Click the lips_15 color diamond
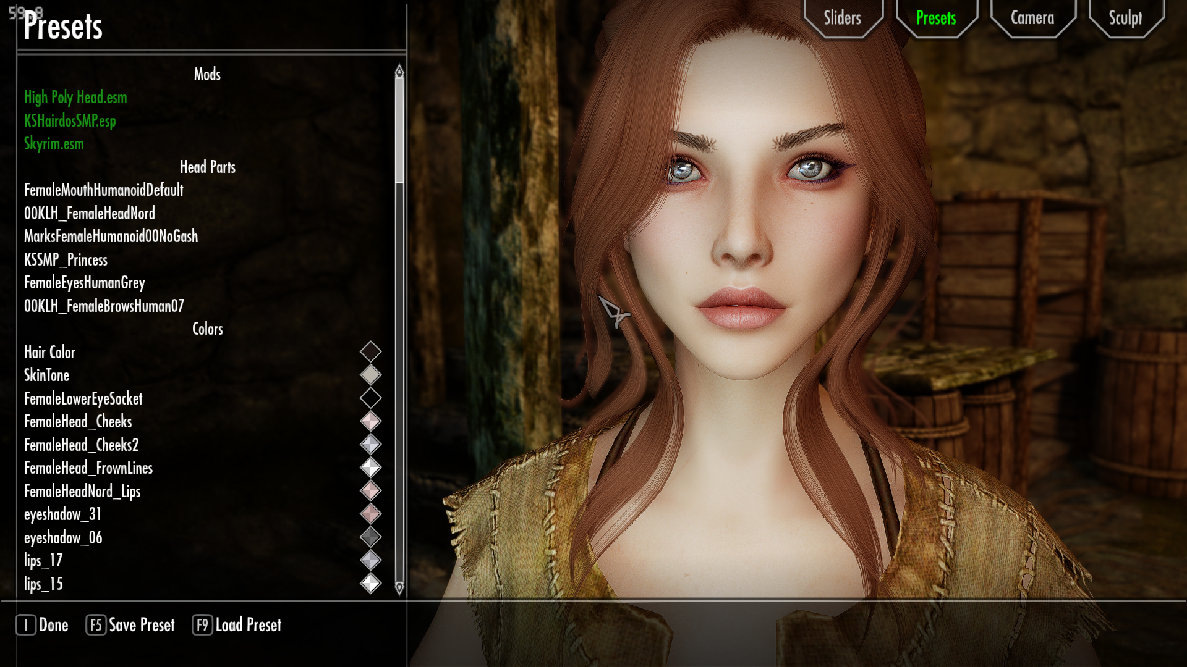1187x667 pixels. (x=370, y=584)
